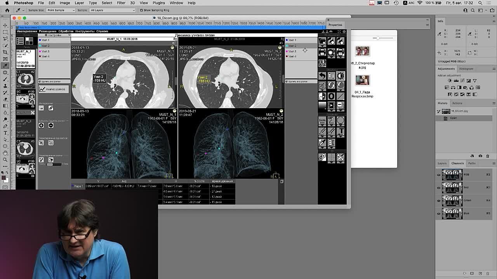This screenshot has height=279, width=497.
Task: Open the Wi-Fi status menu
Action: tap(420, 3)
